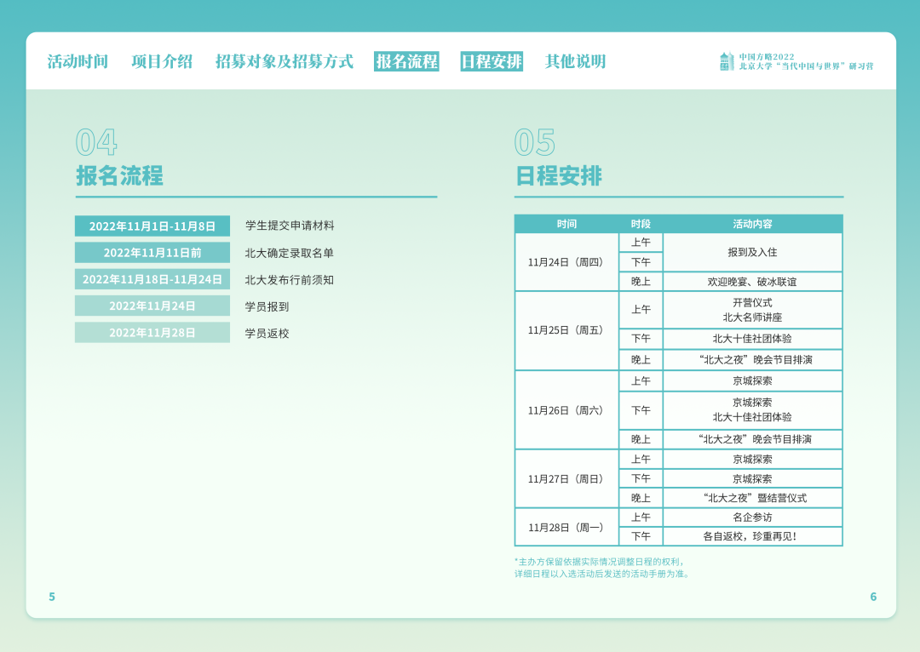Click the 05 日程安排 section heading
This screenshot has width=920, height=652.
pos(559,175)
